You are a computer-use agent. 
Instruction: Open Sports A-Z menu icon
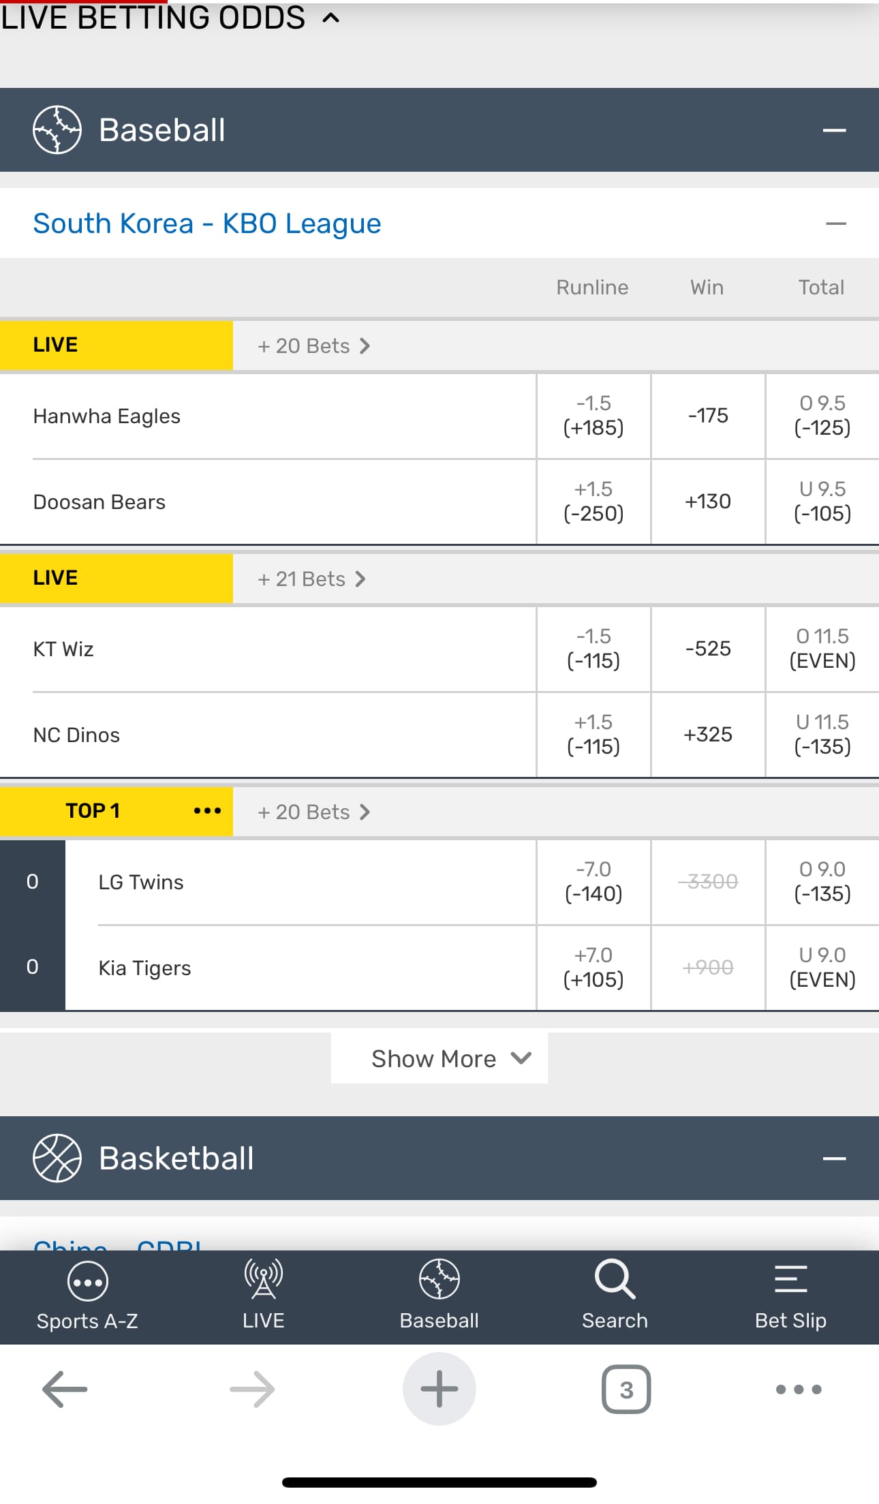pyautogui.click(x=87, y=1283)
